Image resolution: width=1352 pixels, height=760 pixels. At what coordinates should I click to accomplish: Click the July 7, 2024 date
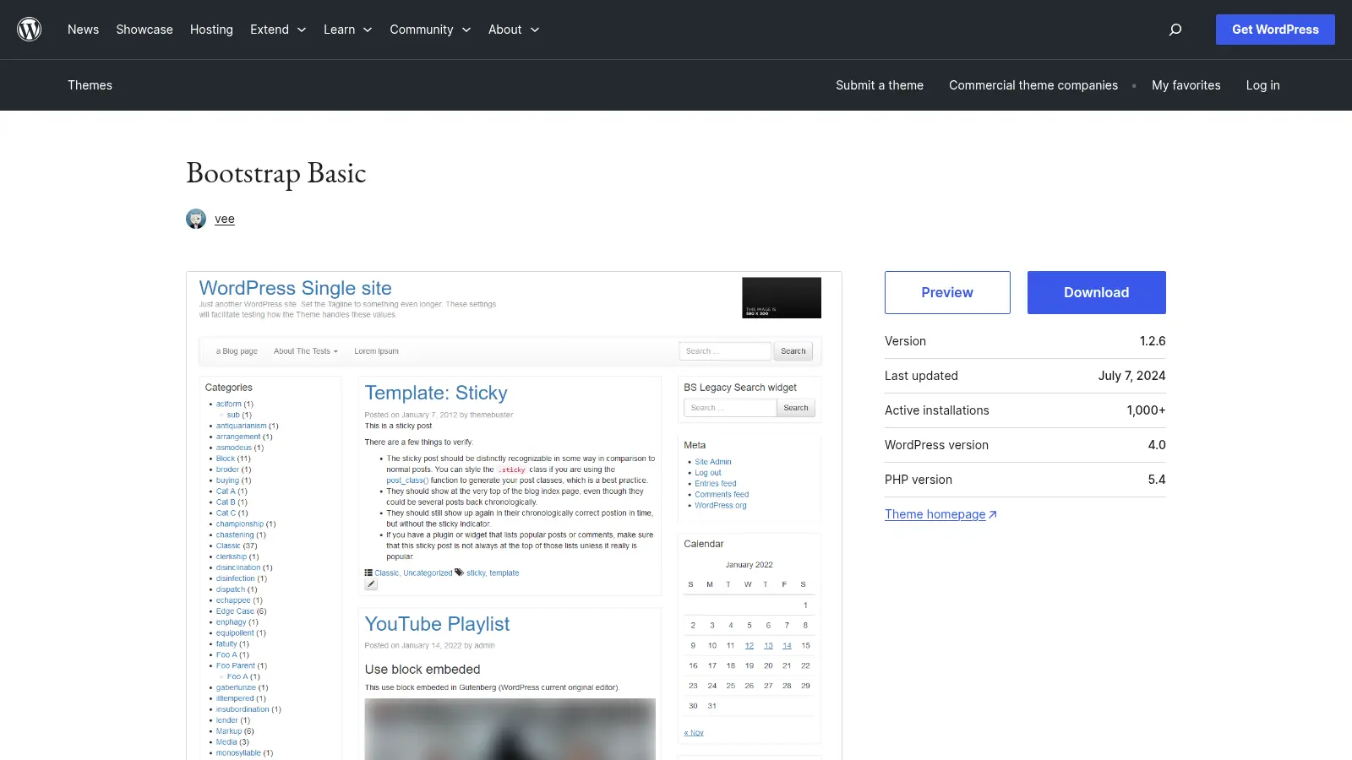tap(1131, 376)
